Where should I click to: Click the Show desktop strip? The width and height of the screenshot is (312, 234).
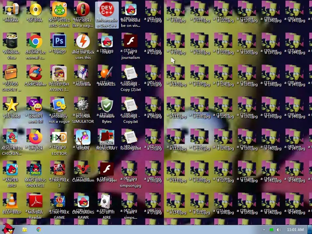coord(310,230)
